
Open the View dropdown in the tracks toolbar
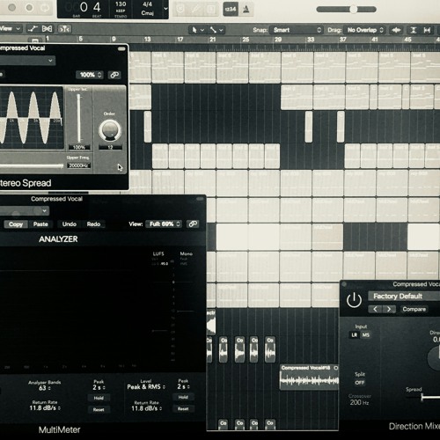(10, 29)
